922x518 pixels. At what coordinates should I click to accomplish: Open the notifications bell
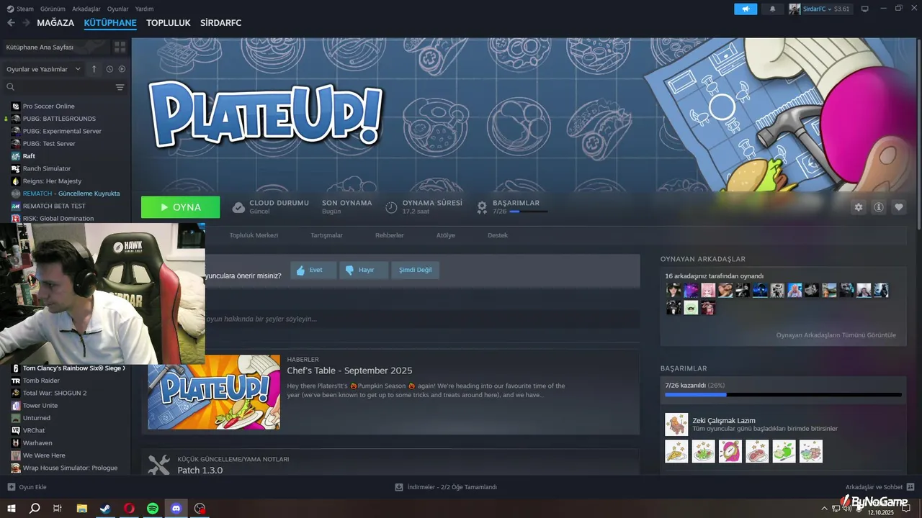(x=773, y=9)
